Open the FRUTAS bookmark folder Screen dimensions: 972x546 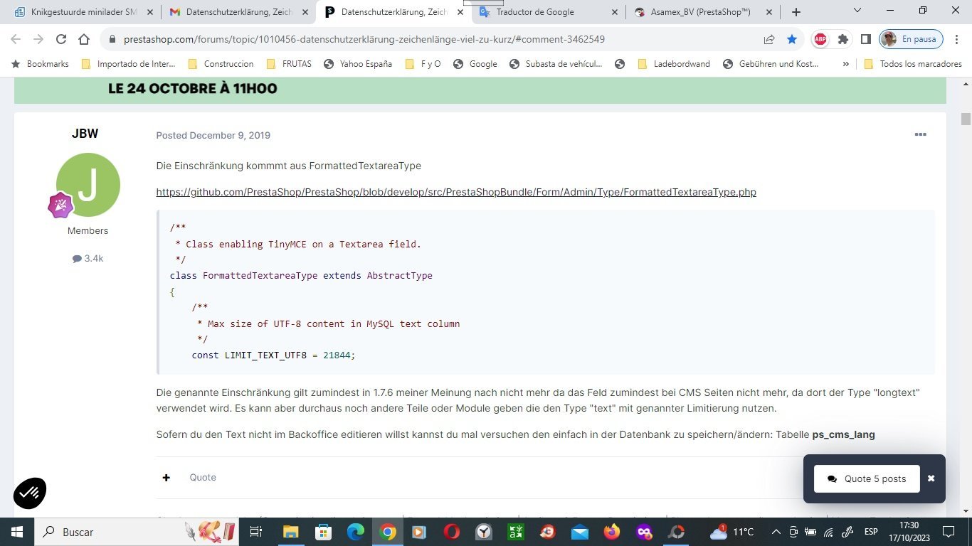(289, 64)
